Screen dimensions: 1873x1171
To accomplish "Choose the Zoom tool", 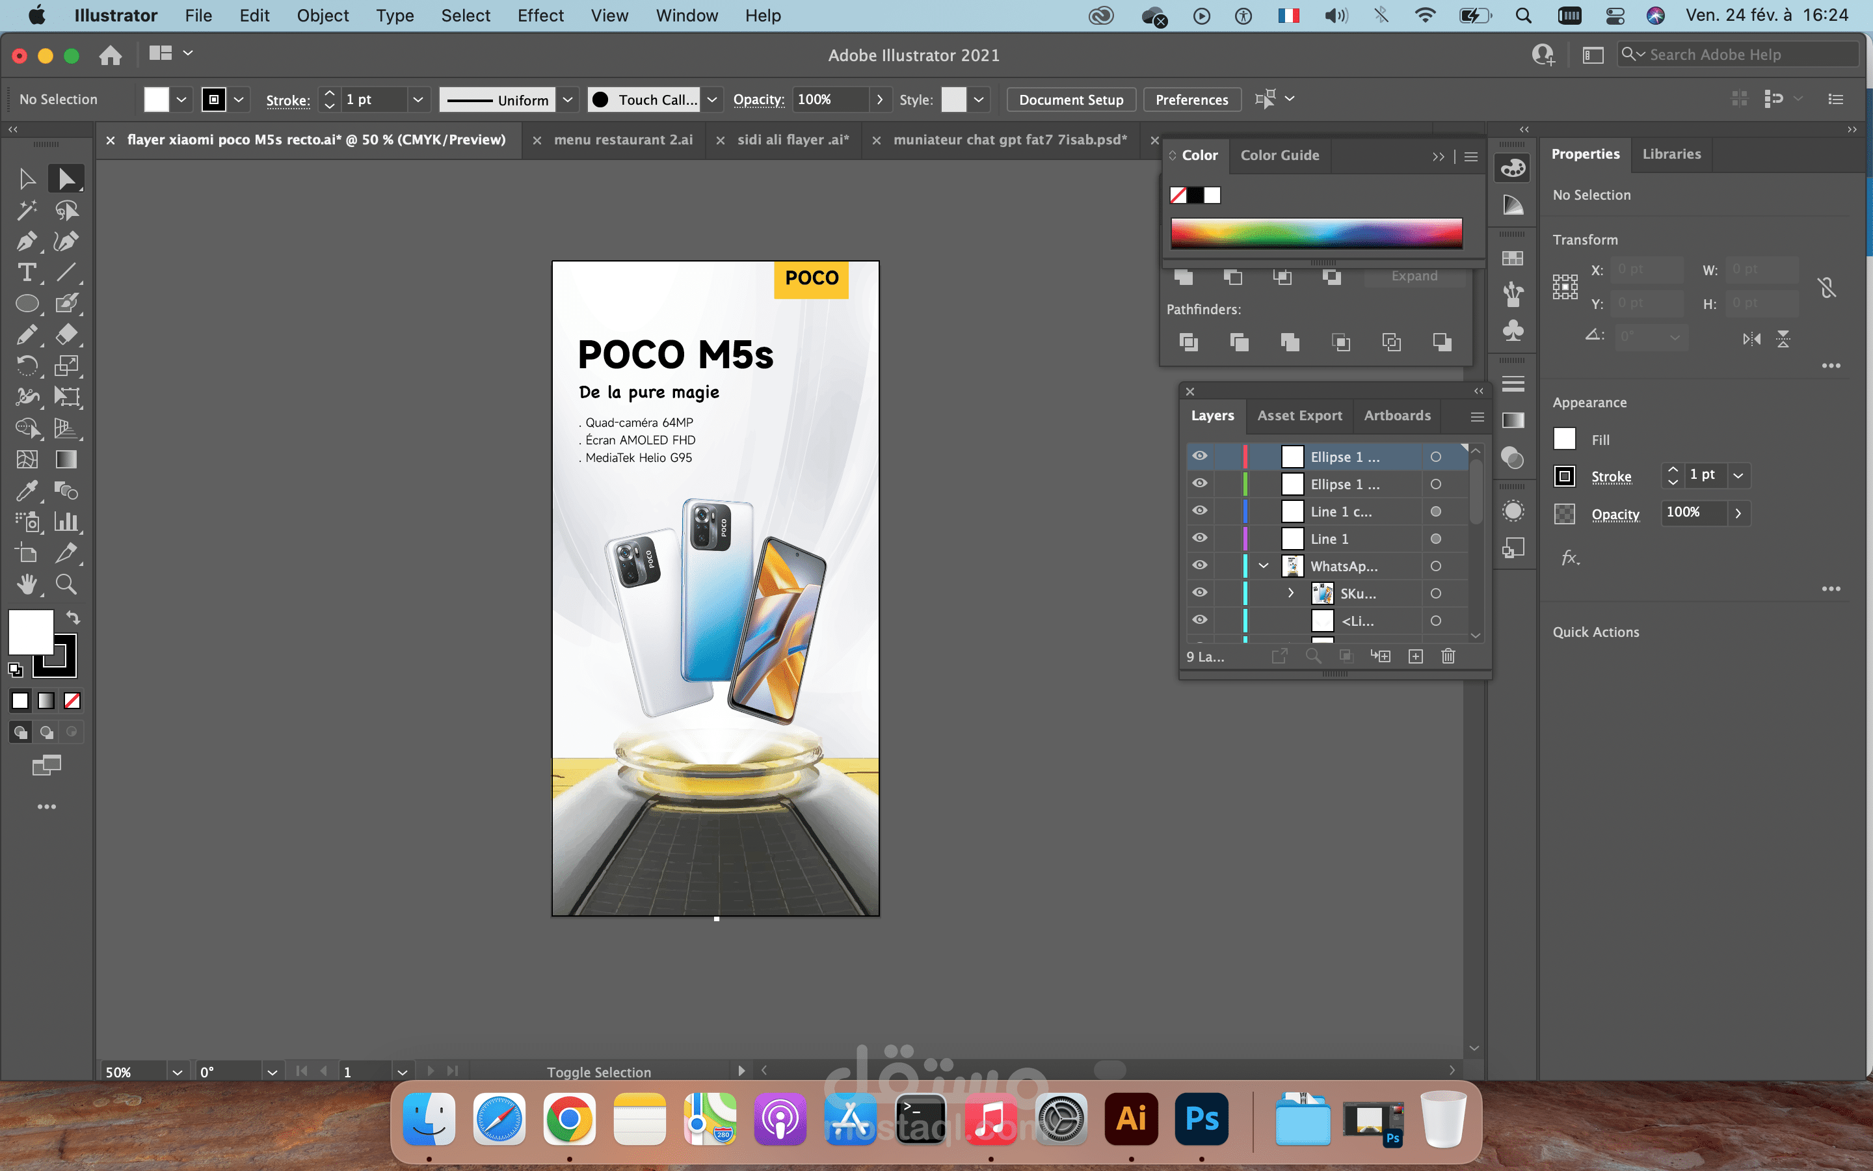I will tap(66, 584).
